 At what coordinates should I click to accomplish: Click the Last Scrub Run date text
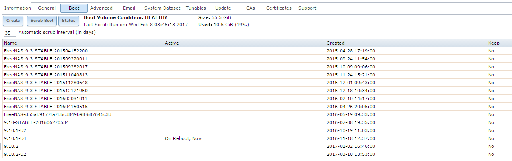pos(136,25)
